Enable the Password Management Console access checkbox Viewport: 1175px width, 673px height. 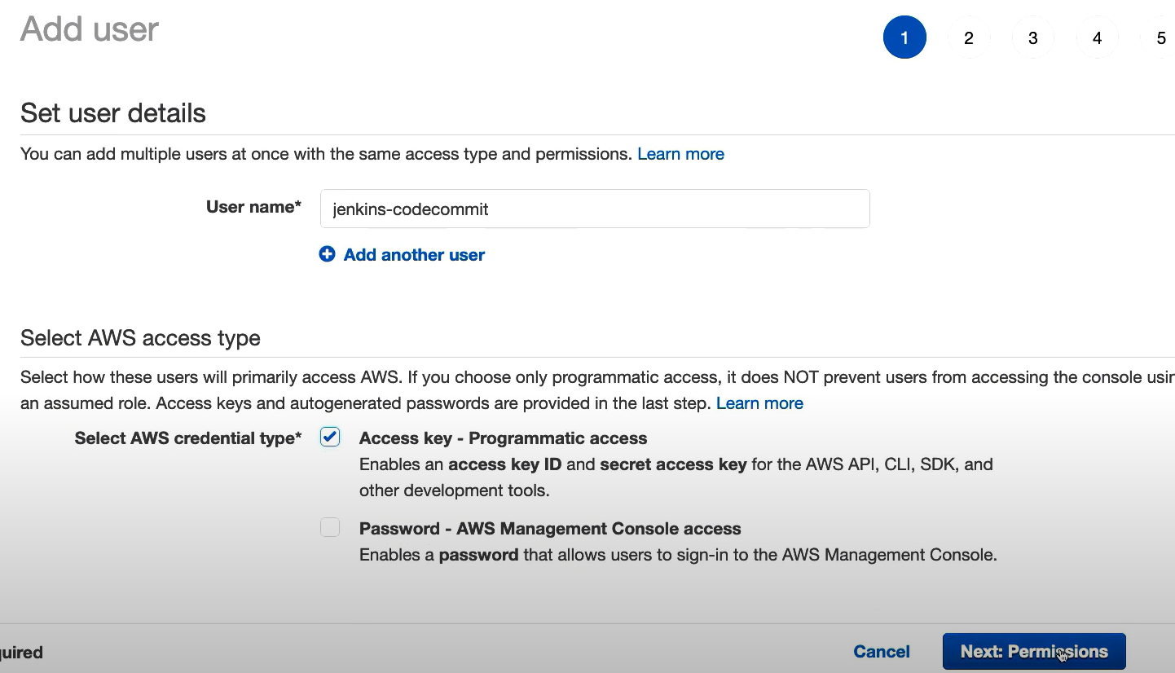tap(330, 528)
